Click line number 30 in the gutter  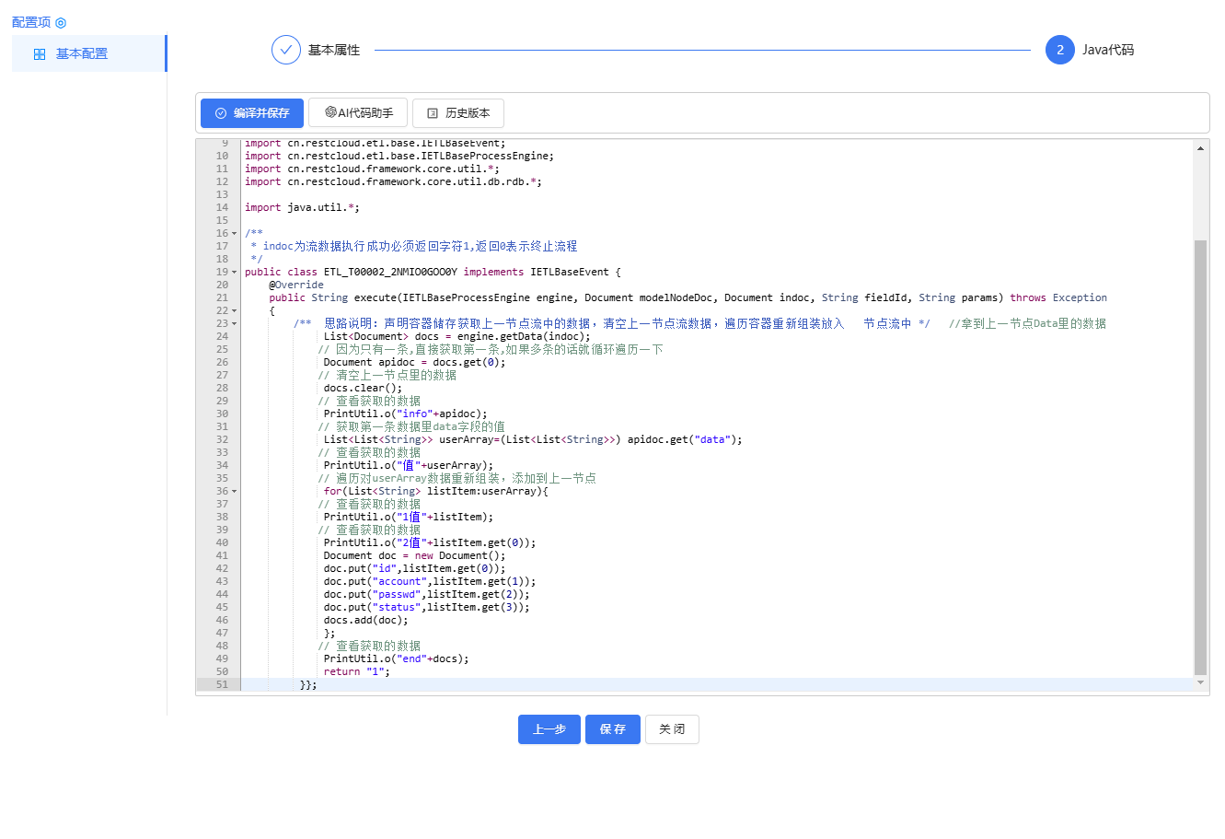click(222, 414)
